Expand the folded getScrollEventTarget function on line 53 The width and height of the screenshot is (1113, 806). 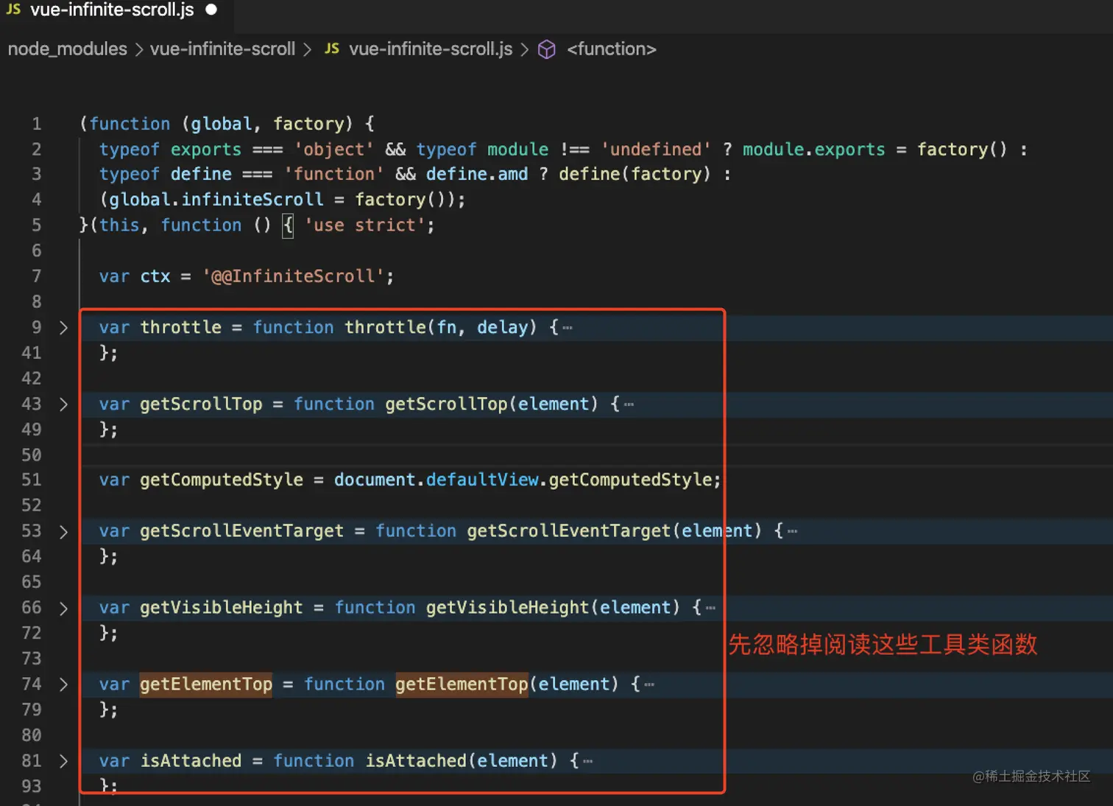pyautogui.click(x=63, y=532)
